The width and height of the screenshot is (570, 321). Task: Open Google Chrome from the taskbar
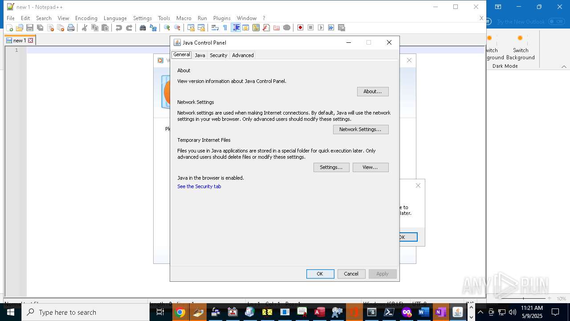180,312
